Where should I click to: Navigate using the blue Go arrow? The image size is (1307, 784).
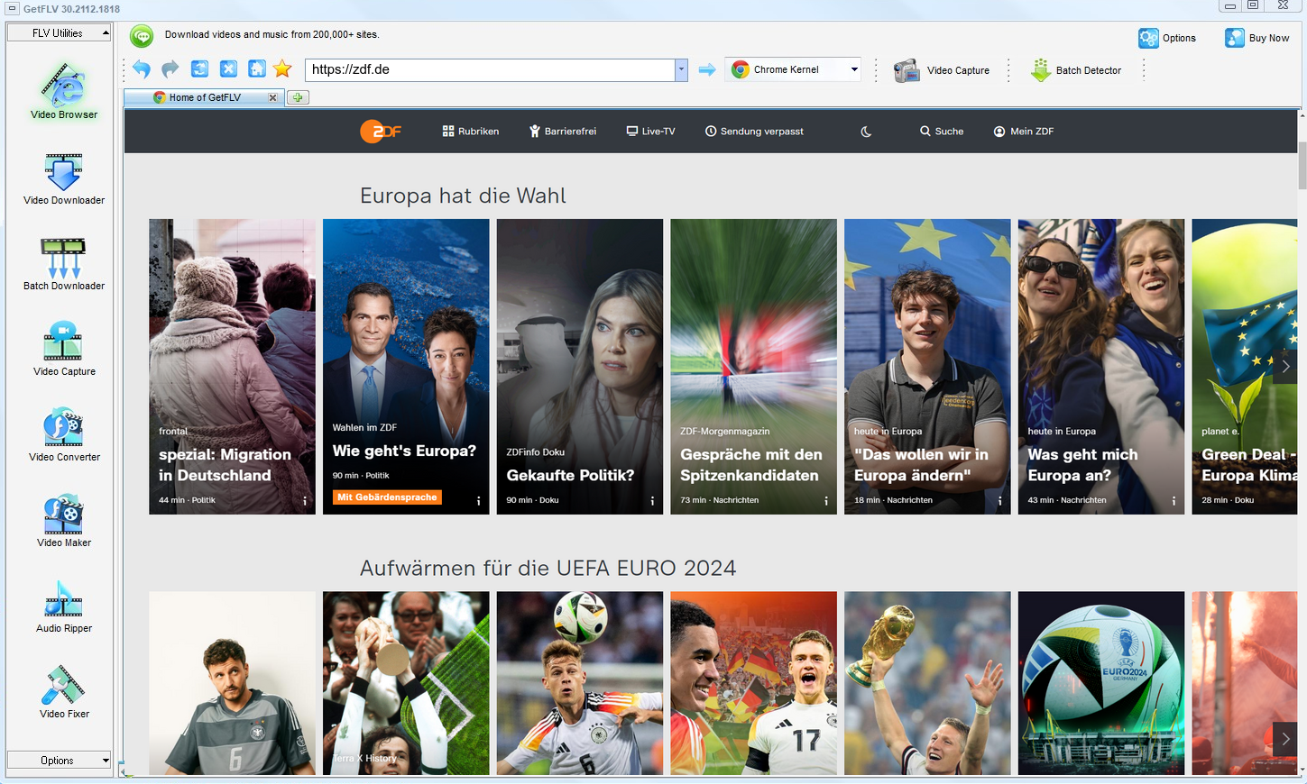pos(707,69)
